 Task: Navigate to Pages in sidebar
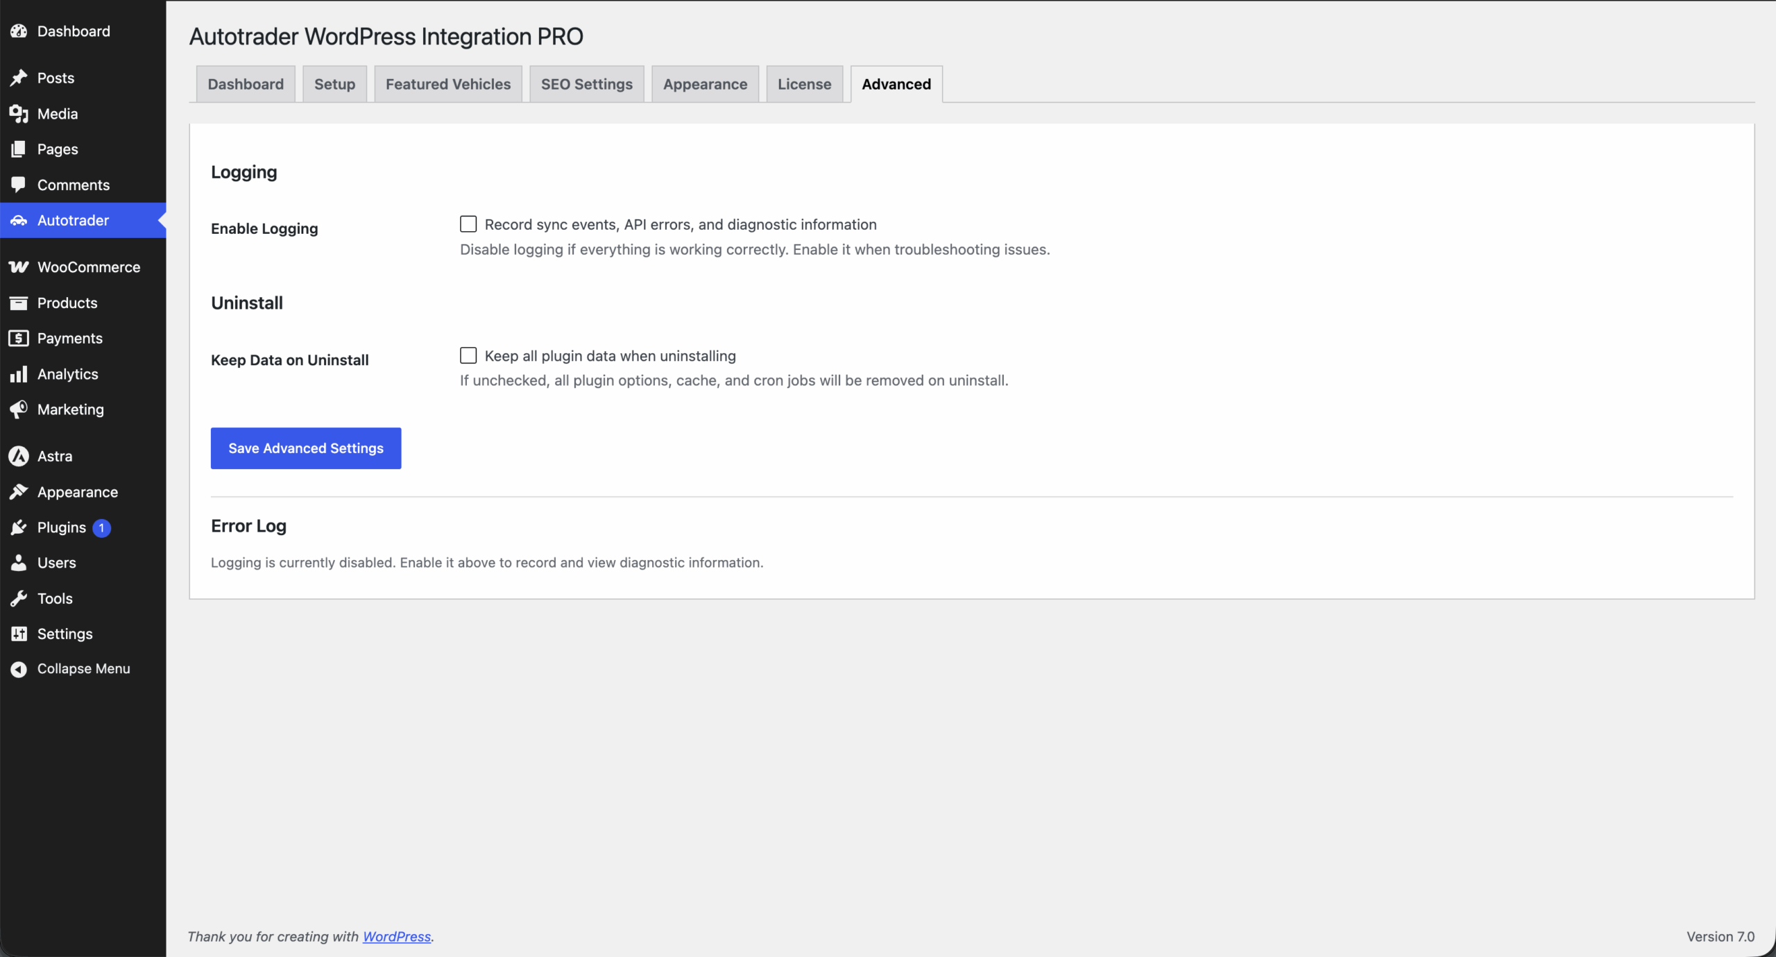click(x=83, y=149)
